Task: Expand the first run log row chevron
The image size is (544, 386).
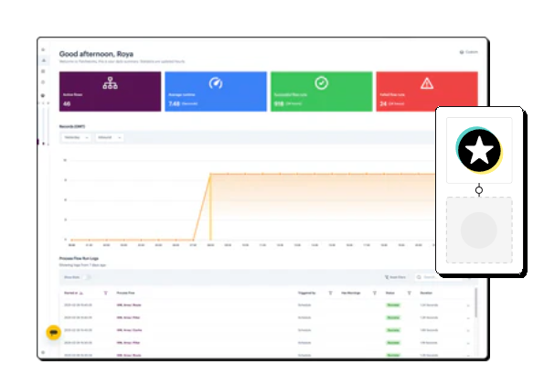Action: pyautogui.click(x=468, y=306)
